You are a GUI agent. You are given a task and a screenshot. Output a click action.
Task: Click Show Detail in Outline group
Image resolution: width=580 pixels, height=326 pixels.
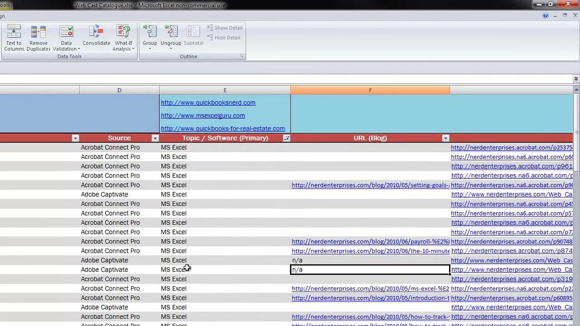pos(224,28)
